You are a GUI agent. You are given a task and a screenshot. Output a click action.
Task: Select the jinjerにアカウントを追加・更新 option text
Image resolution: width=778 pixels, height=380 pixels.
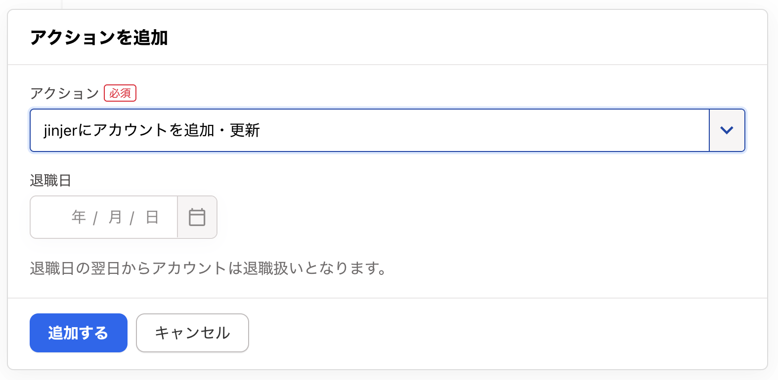152,130
